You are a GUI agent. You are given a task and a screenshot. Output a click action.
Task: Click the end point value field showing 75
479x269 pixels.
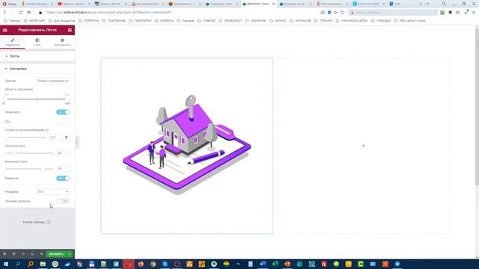click(x=63, y=169)
